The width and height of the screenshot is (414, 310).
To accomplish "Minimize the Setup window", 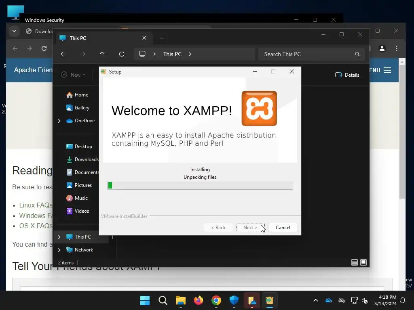I will coord(255,72).
